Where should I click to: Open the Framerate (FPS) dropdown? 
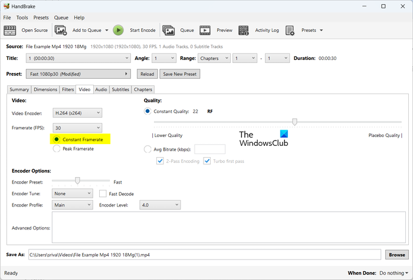[77, 128]
